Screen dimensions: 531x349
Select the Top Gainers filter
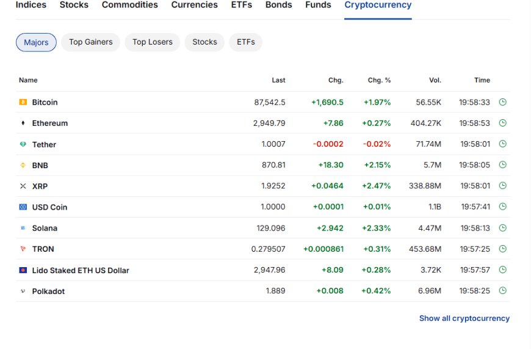point(91,42)
